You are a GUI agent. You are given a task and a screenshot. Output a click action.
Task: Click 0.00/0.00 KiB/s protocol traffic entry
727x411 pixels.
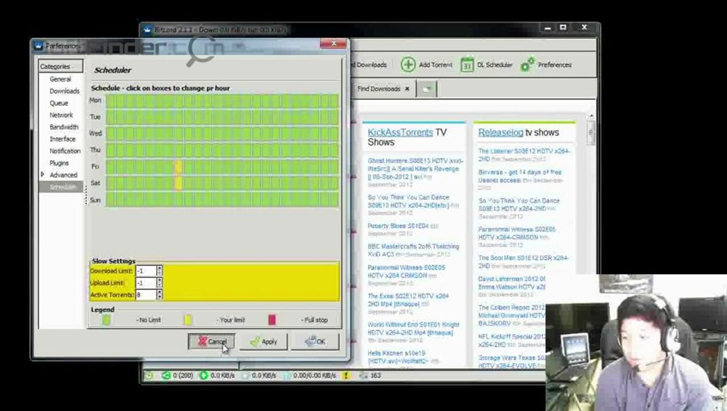tap(309, 376)
